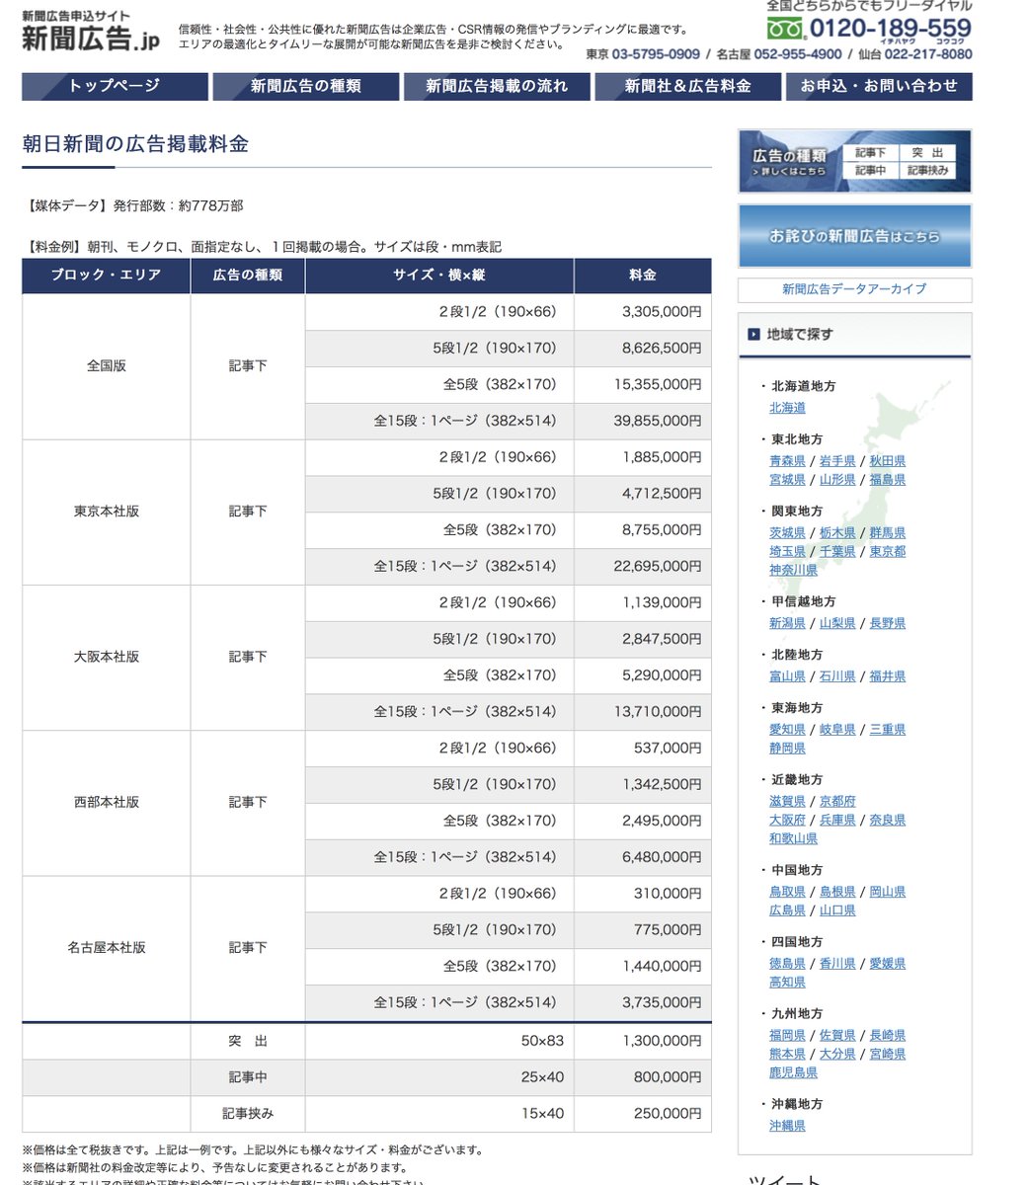Open the 静岡県 link
The image size is (1028, 1185).
[x=788, y=750]
